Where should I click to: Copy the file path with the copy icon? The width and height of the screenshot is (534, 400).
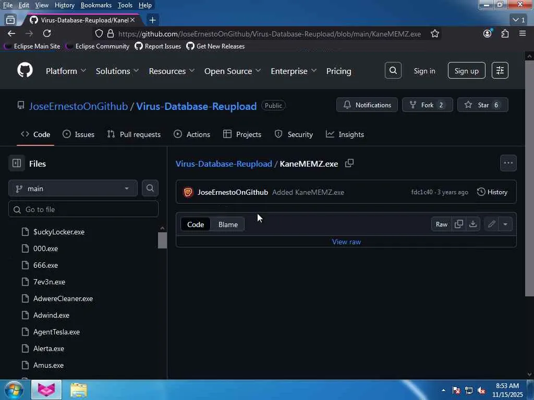[x=349, y=163]
